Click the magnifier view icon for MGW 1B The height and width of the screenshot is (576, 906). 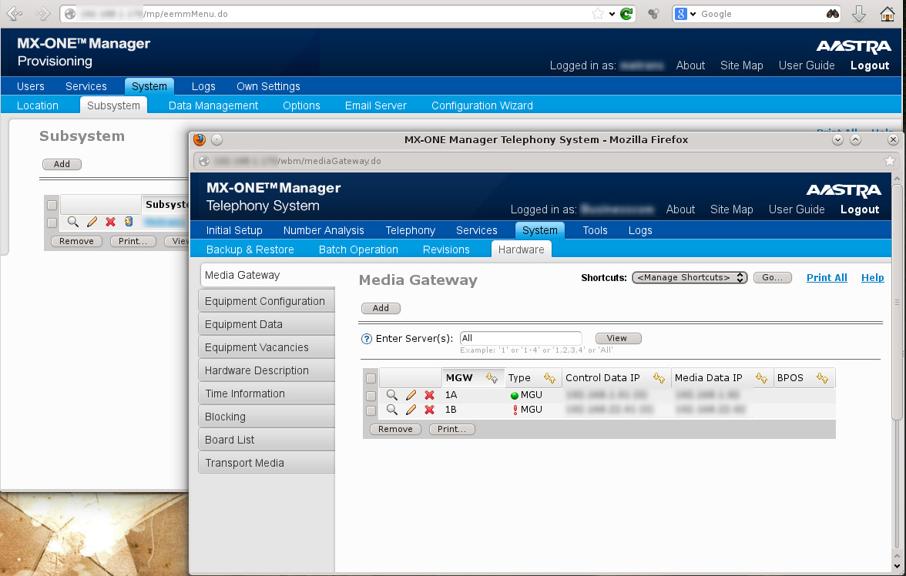tap(391, 410)
